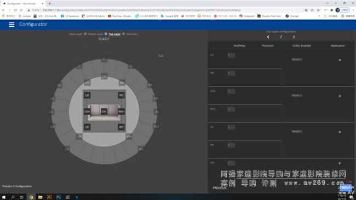
Task: Select the Top Layer radio dot
Action: tap(106, 34)
